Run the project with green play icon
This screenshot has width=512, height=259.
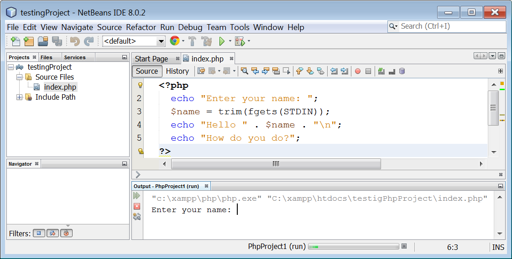(x=222, y=41)
